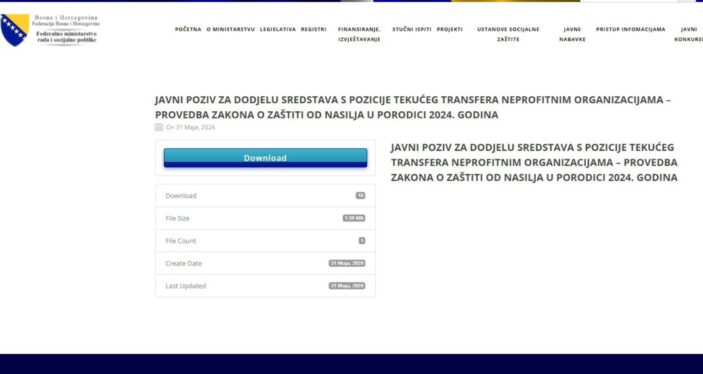Click the 'Download' label in details table
Image resolution: width=703 pixels, height=374 pixels.
(x=180, y=196)
